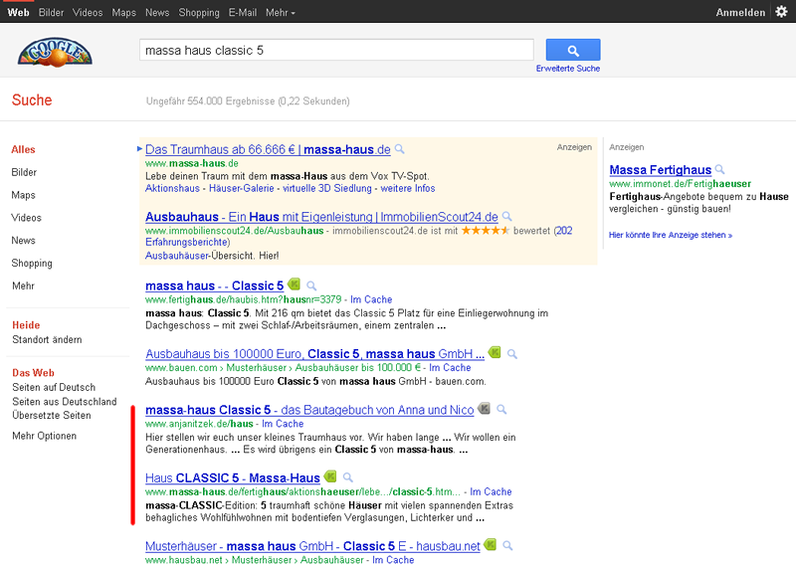Click the preview magnifier on the hausbau.net result

coord(507,546)
